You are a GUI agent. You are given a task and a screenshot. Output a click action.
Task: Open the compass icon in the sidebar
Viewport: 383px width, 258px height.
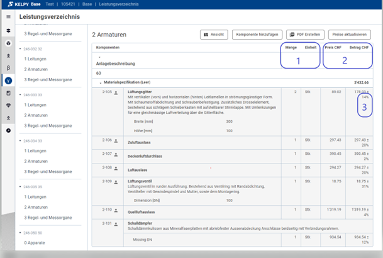coord(8,130)
